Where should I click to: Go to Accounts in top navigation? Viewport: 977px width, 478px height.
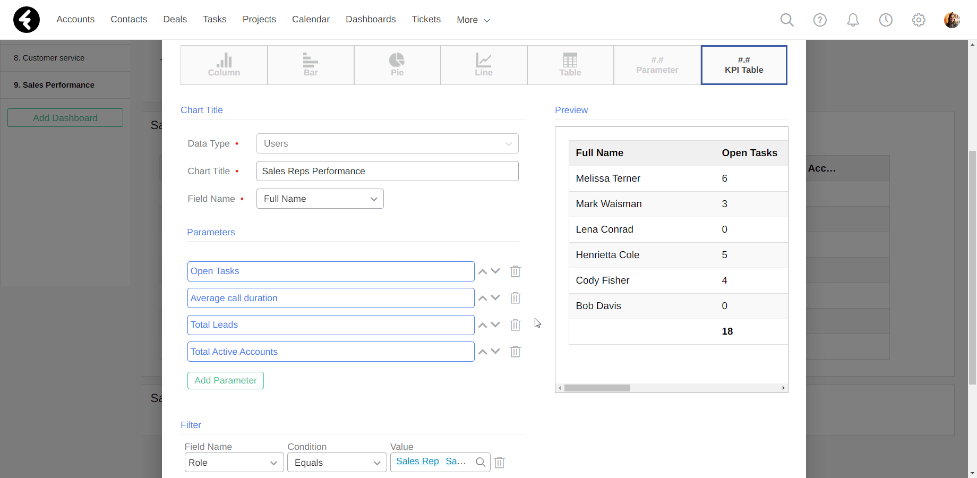(x=75, y=19)
